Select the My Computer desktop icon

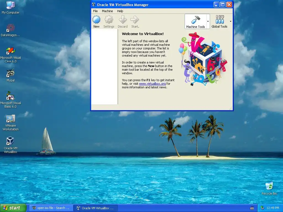(x=11, y=7)
